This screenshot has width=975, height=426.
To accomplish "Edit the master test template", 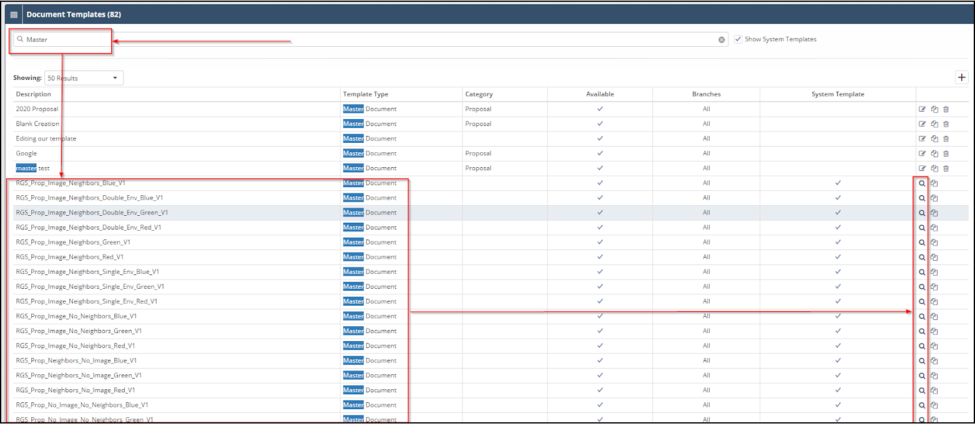I will [x=923, y=168].
